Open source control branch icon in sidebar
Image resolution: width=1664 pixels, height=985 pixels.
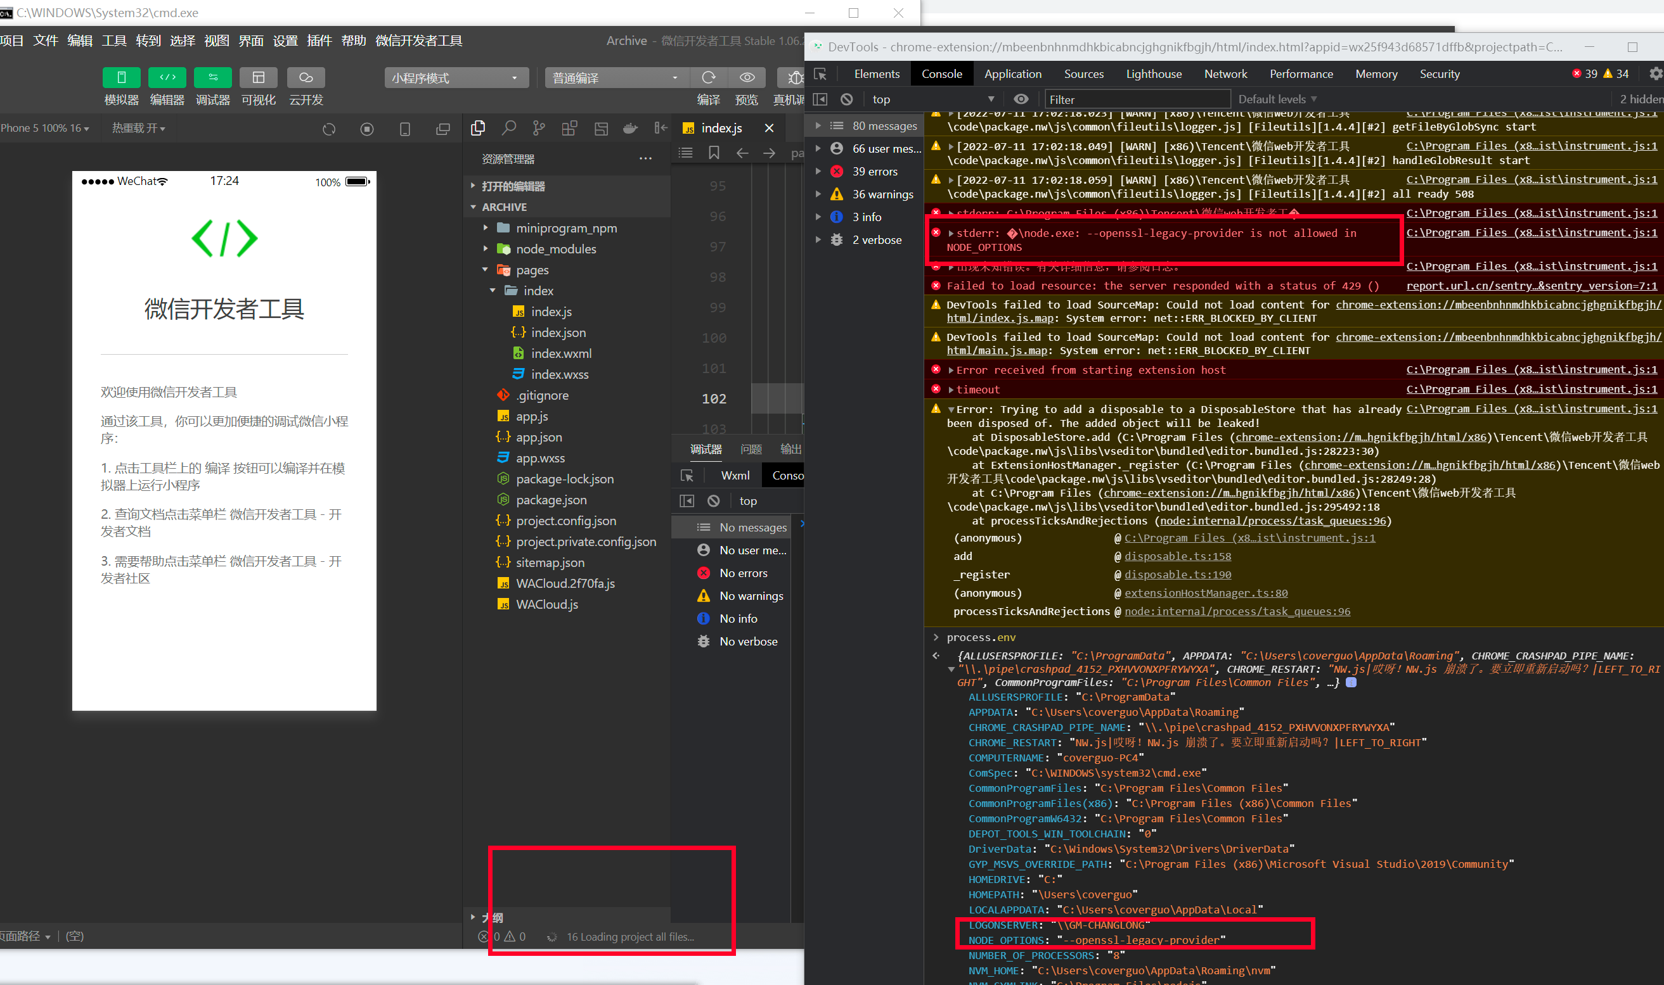coord(539,128)
